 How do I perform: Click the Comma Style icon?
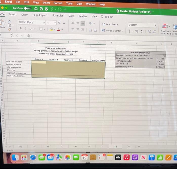pos(142,31)
